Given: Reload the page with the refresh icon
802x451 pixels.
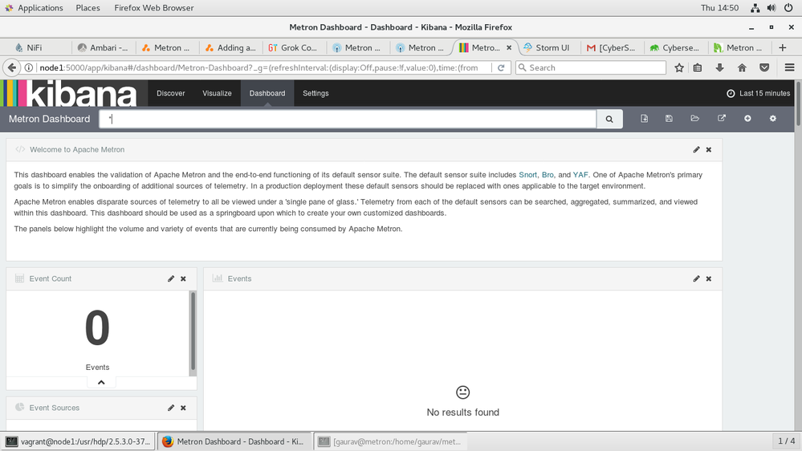Looking at the screenshot, I should pos(501,67).
